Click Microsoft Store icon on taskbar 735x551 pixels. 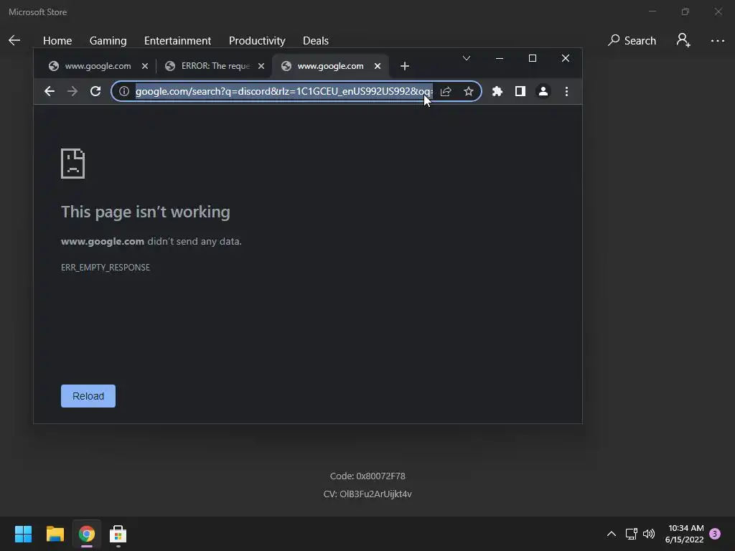click(118, 534)
